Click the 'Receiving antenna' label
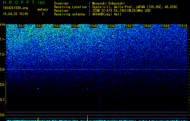The width and height of the screenshot is (190, 121). pos(69,14)
